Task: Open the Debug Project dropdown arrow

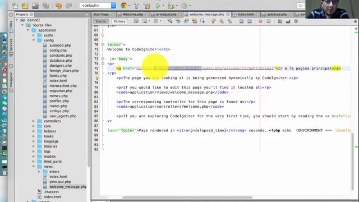Action: click(x=177, y=6)
